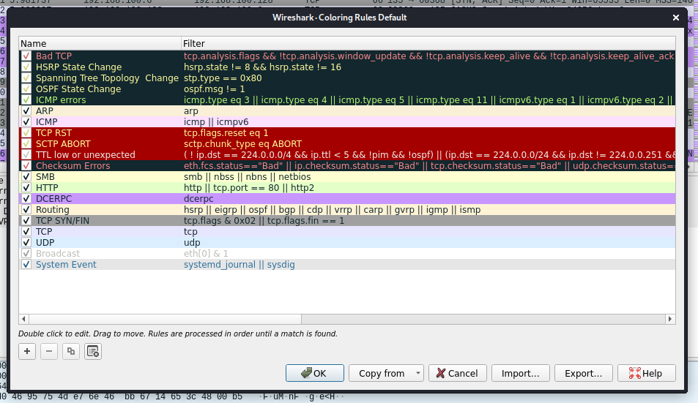Clear all coloring rules icon button
This screenshot has height=403, width=698.
pyautogui.click(x=93, y=352)
